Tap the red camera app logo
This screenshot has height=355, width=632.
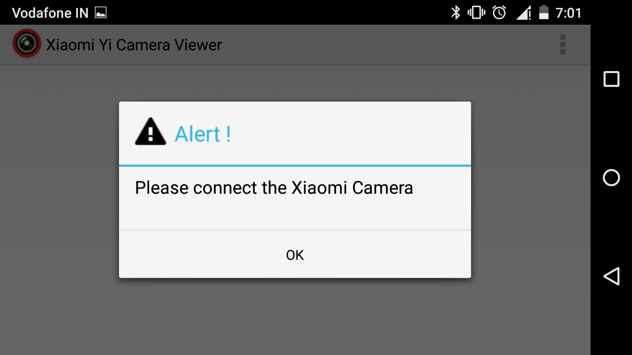(27, 43)
